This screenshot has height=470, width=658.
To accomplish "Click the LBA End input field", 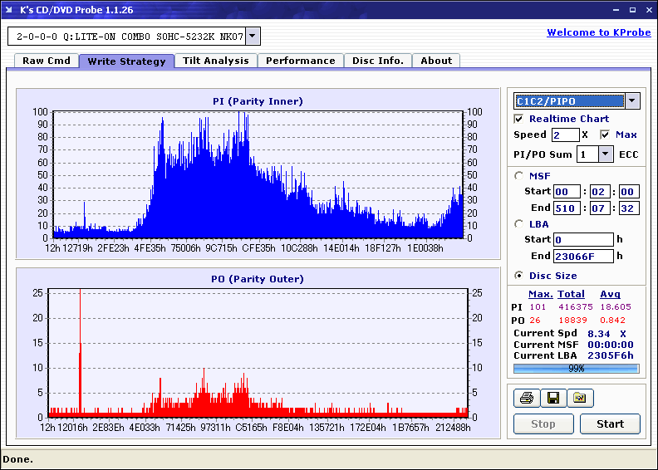I will pos(582,257).
